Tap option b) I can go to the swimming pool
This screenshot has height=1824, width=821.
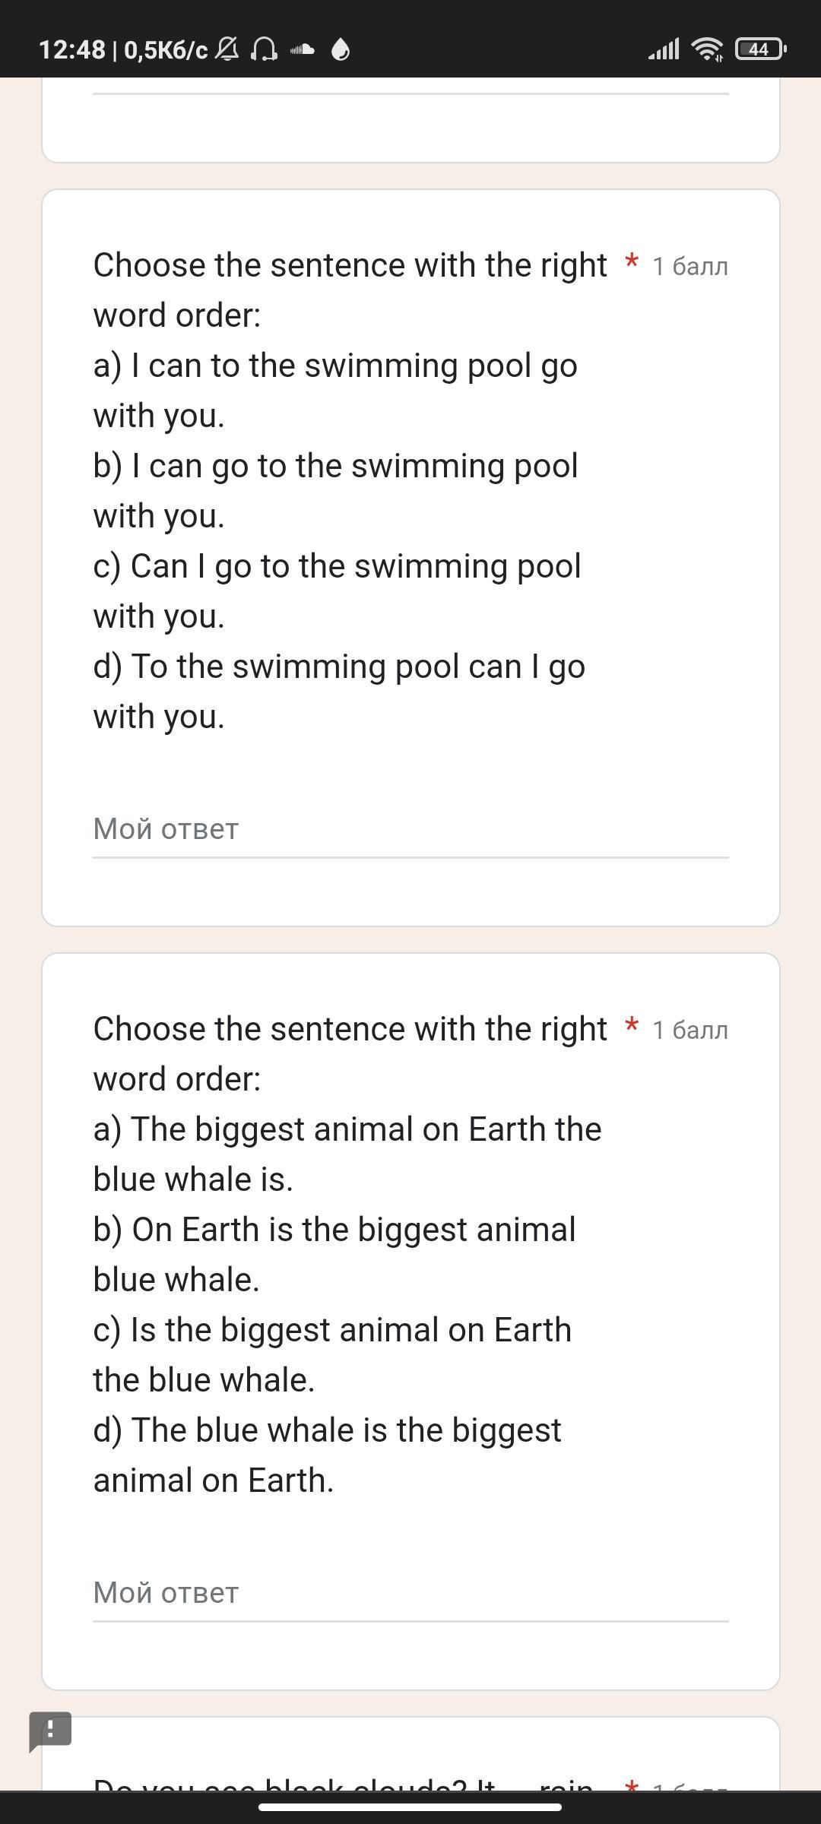click(335, 490)
